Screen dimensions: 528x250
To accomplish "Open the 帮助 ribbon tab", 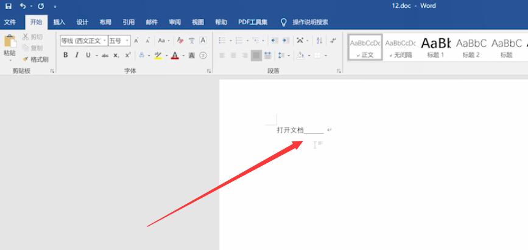I will [221, 22].
